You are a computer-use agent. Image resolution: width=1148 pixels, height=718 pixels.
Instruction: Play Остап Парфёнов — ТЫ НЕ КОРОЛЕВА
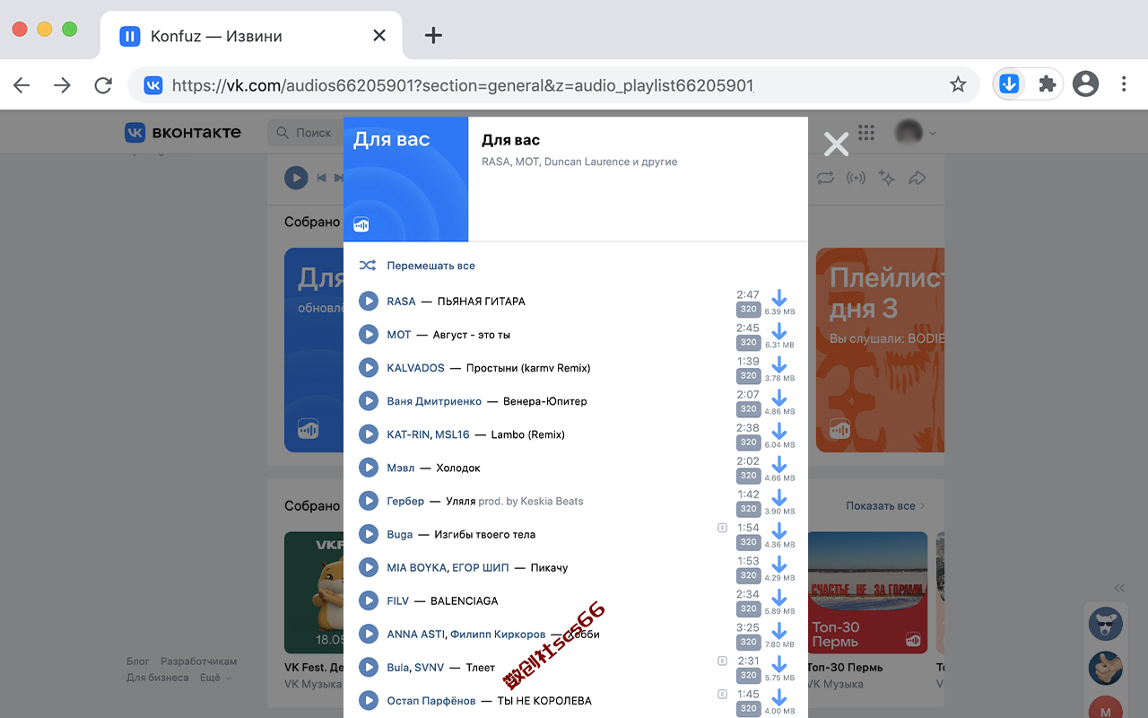coord(369,700)
